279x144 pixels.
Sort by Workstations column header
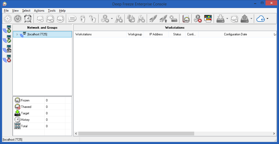(x=100, y=34)
